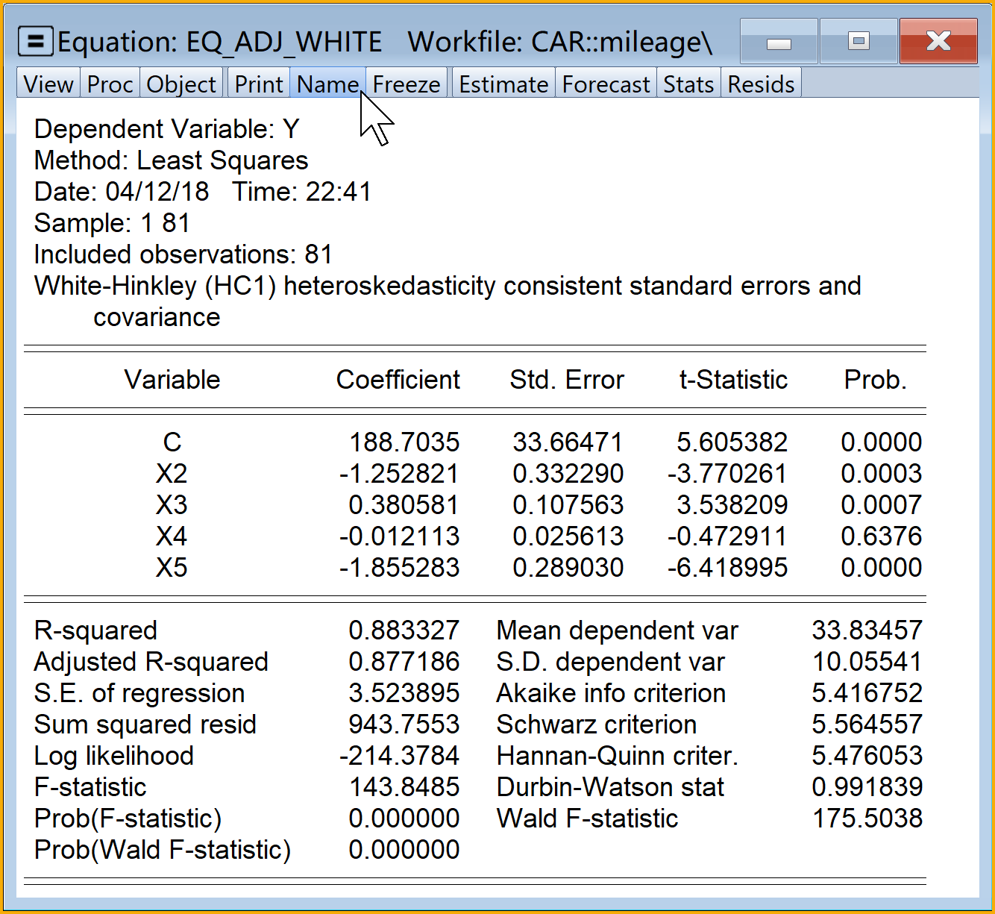Open the Estimate dialog
Image resolution: width=995 pixels, height=914 pixels.
pyautogui.click(x=503, y=84)
